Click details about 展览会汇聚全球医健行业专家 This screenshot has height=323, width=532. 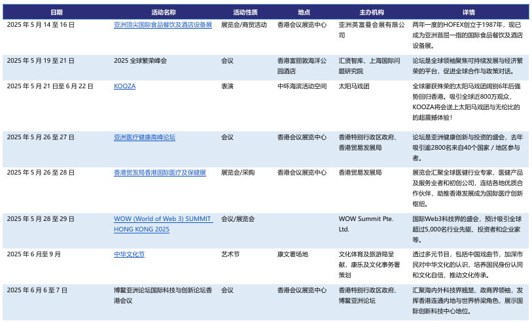(467, 188)
